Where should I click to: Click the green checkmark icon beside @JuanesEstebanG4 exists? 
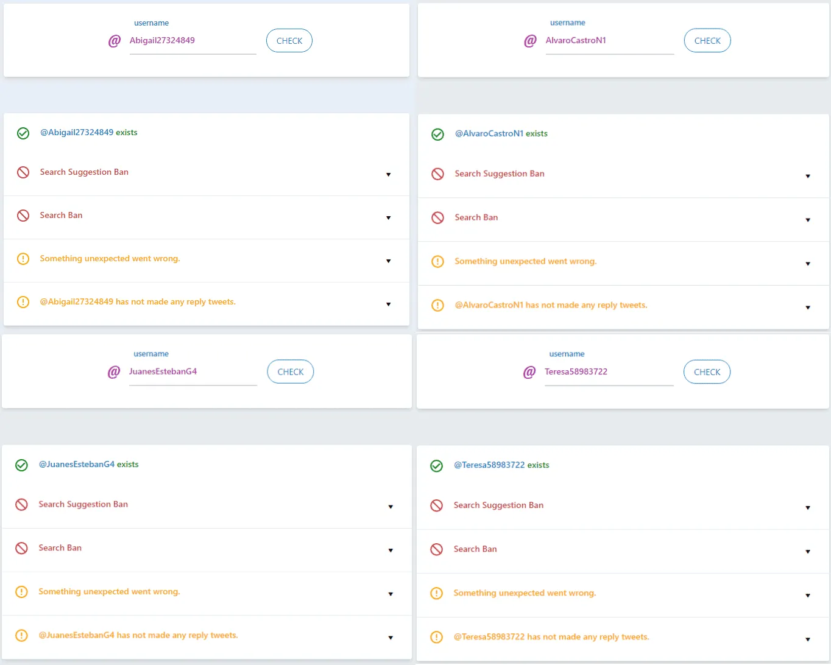click(21, 465)
